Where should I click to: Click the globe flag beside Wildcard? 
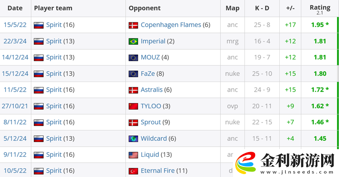(133, 139)
